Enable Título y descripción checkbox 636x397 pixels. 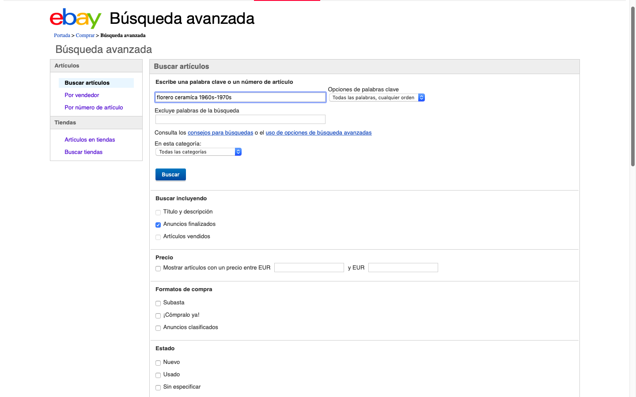[158, 212]
